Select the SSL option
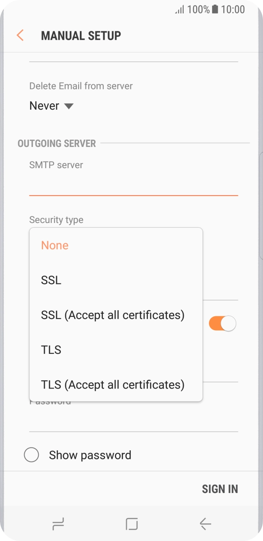Viewport: 263px width, 541px height. coord(51,280)
